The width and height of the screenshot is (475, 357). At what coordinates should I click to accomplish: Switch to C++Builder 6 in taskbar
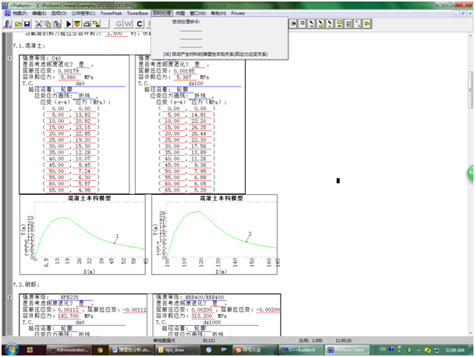pos(300,350)
